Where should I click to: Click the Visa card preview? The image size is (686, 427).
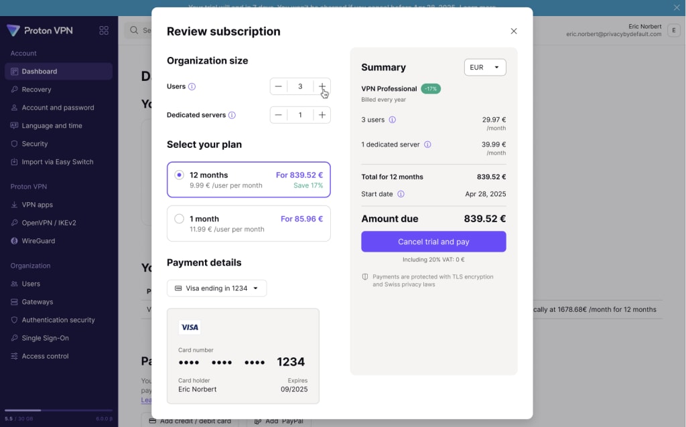(x=243, y=356)
